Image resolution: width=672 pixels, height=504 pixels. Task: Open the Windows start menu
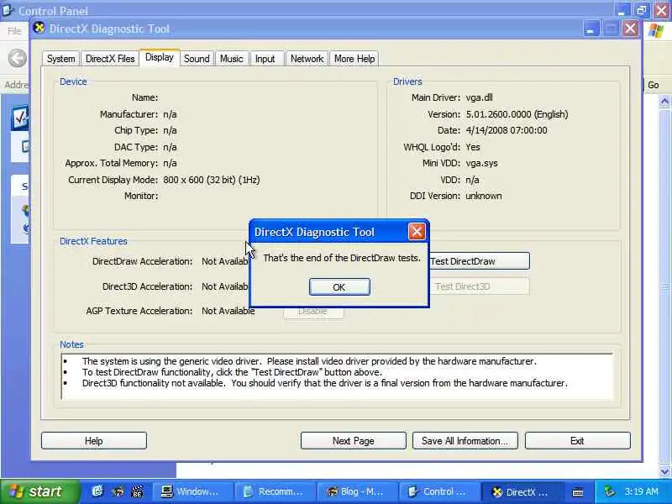coord(39,491)
